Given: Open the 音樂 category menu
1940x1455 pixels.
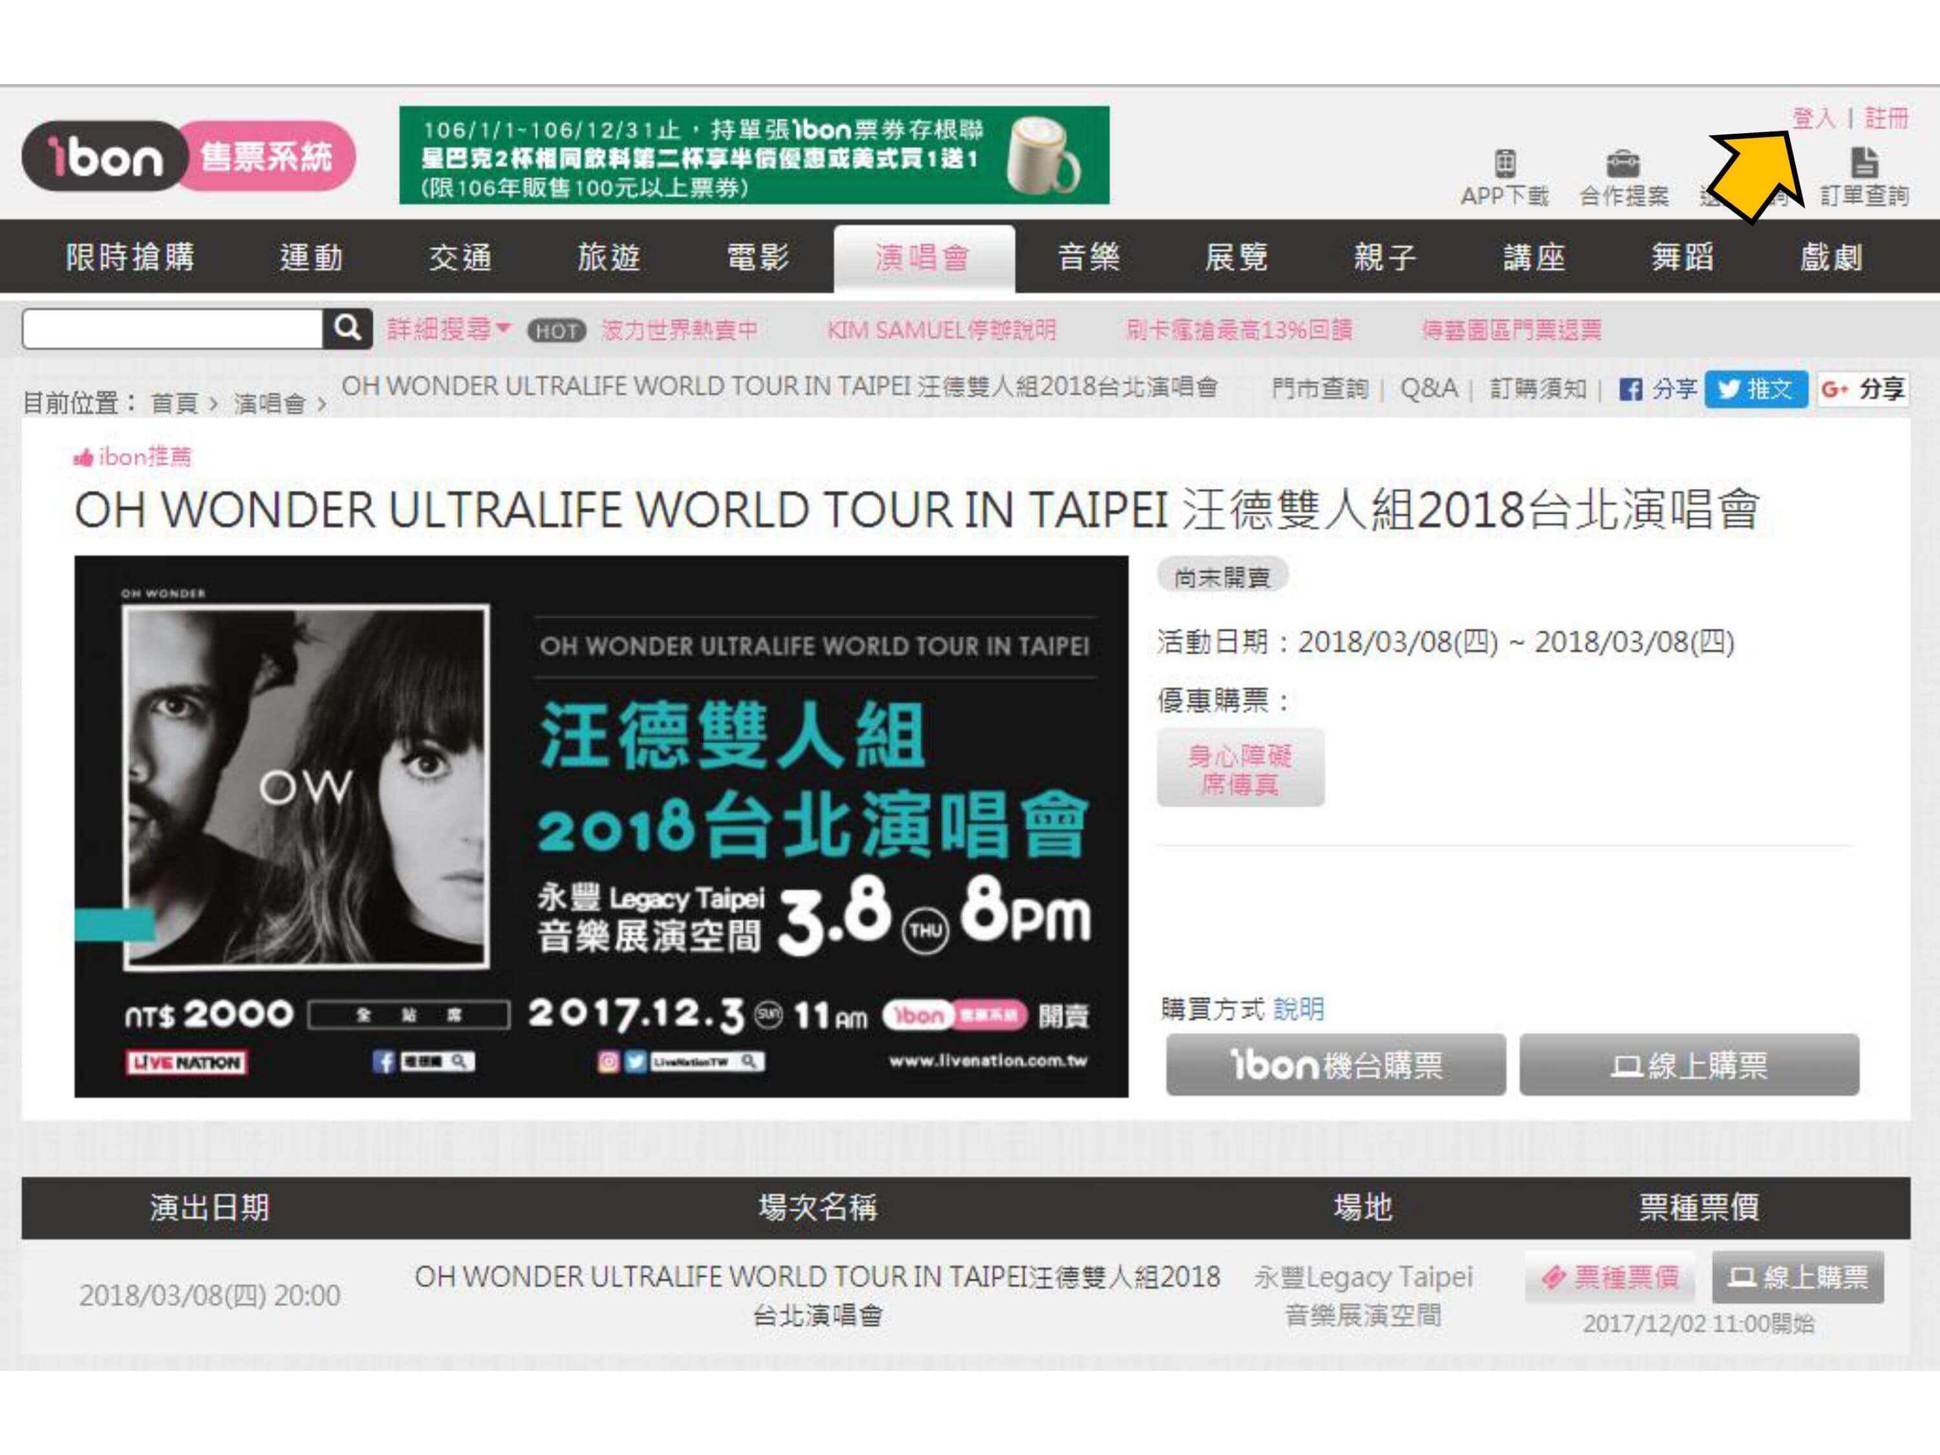Looking at the screenshot, I should point(1088,258).
